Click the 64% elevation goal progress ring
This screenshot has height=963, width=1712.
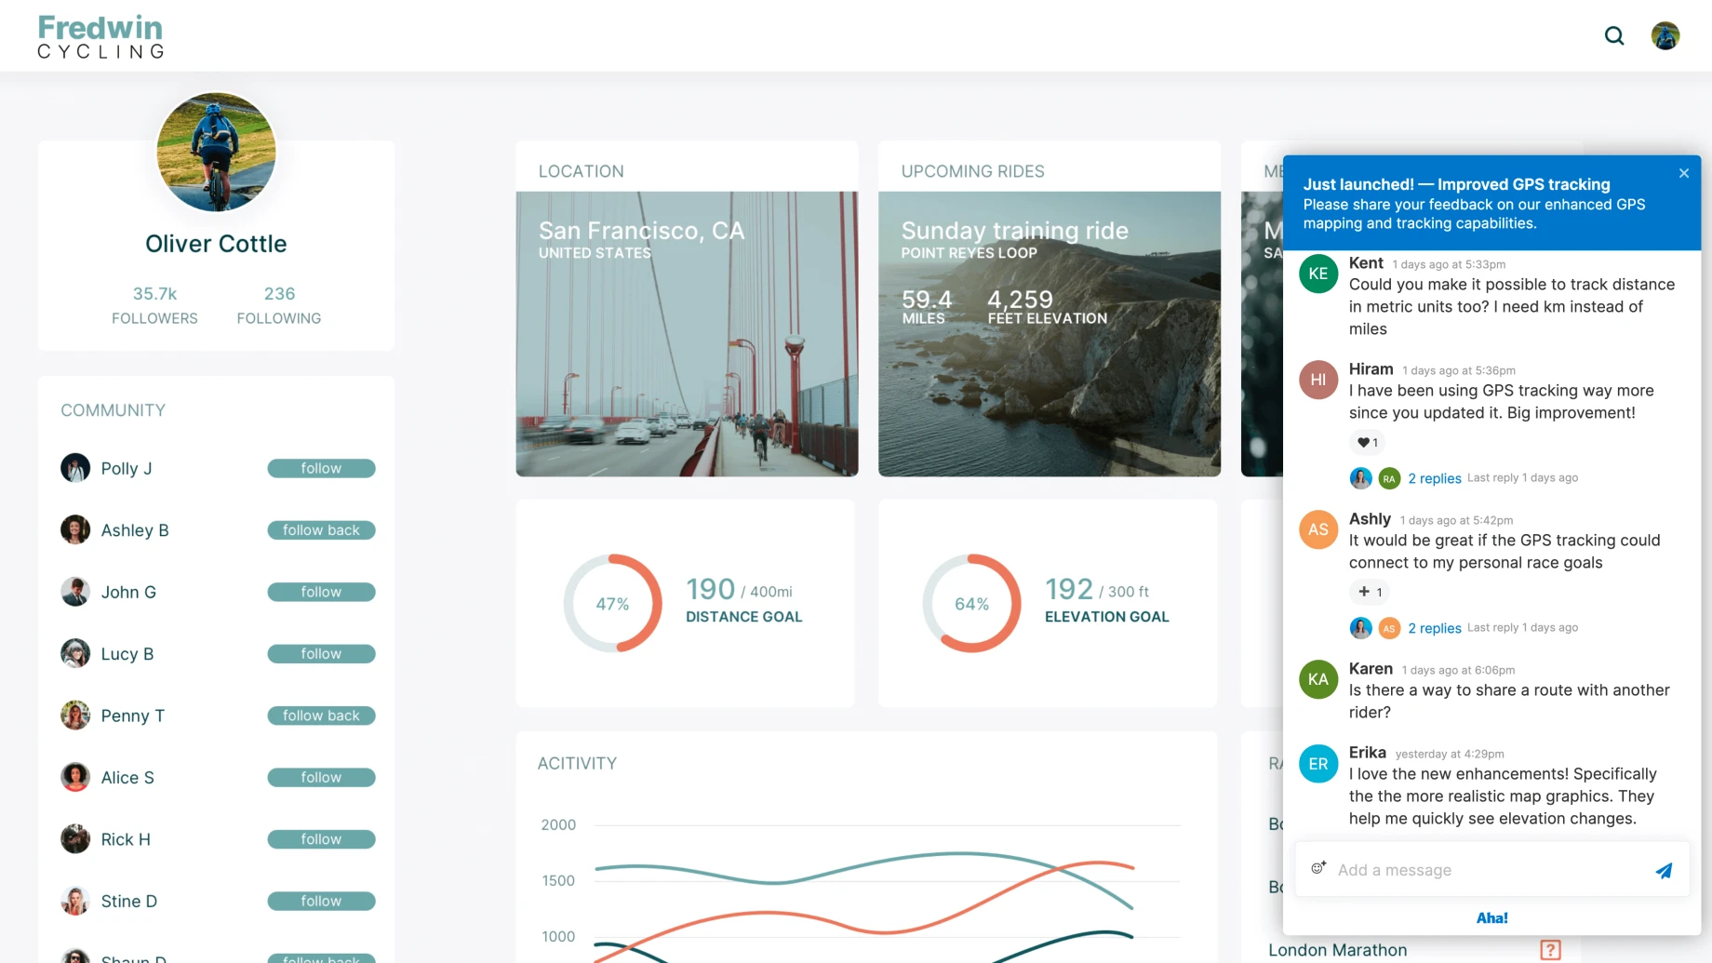[x=971, y=604]
